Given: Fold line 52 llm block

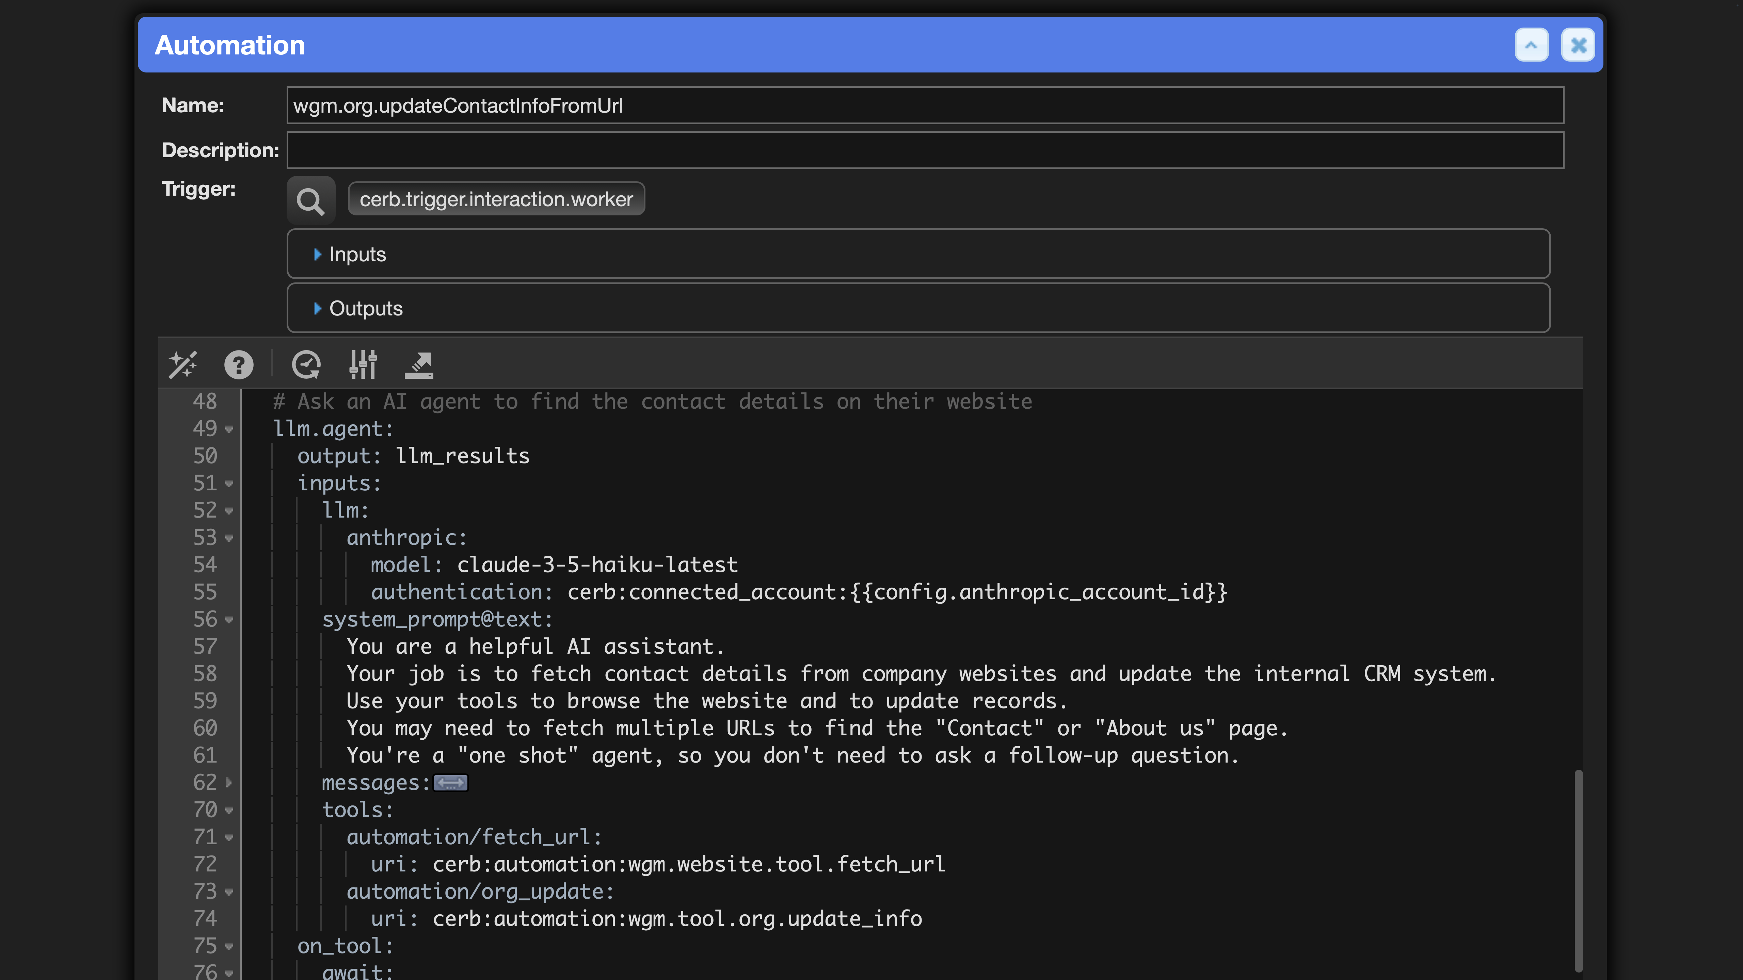Looking at the screenshot, I should click(229, 511).
